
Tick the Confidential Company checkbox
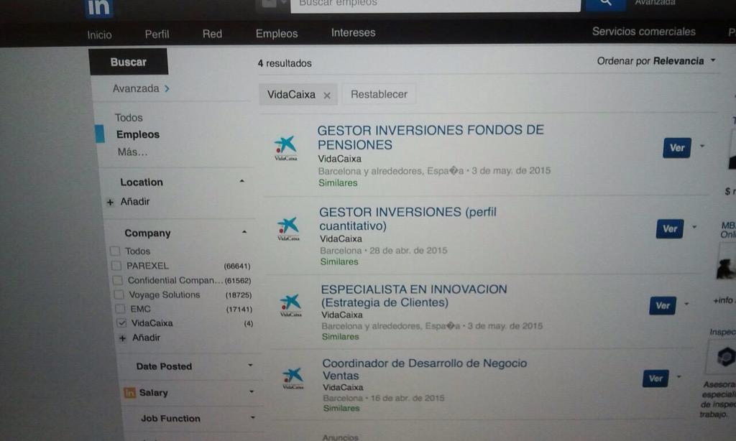click(117, 280)
